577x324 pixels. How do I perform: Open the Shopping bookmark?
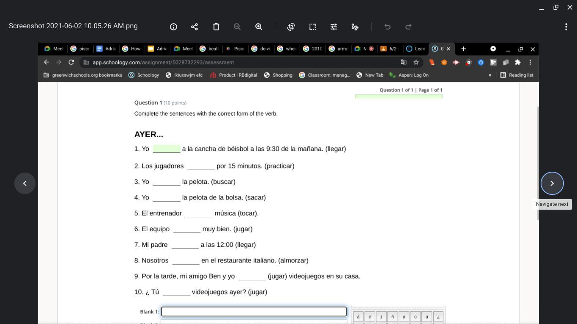[x=278, y=75]
